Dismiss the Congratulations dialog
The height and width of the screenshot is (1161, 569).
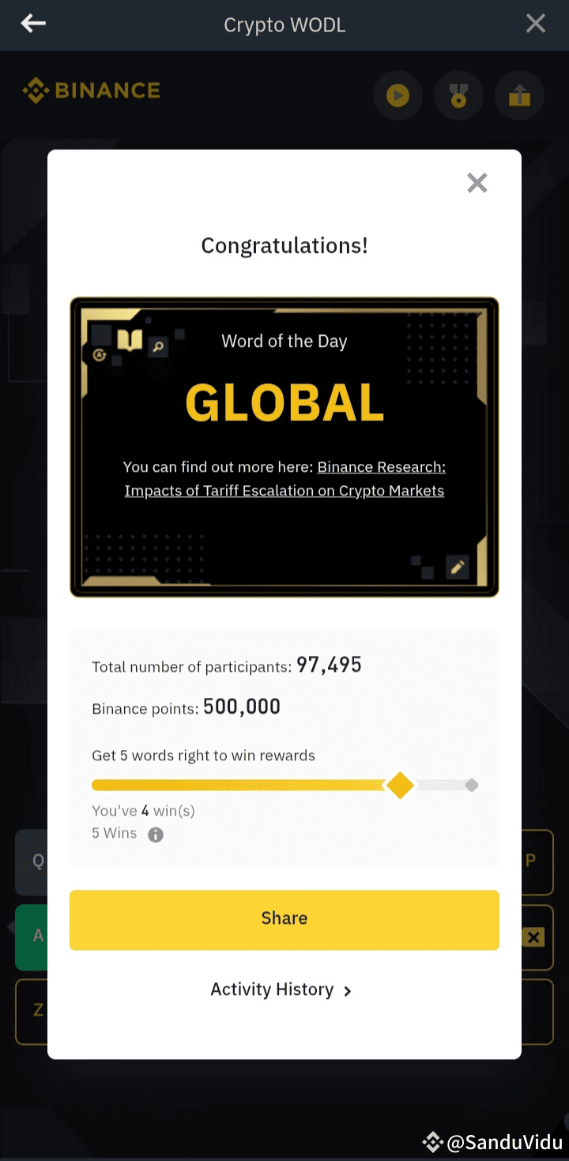(x=477, y=183)
